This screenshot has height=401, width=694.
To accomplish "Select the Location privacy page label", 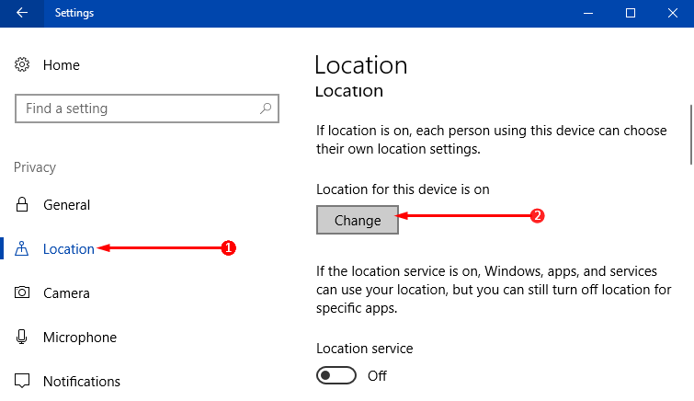I will pos(69,249).
